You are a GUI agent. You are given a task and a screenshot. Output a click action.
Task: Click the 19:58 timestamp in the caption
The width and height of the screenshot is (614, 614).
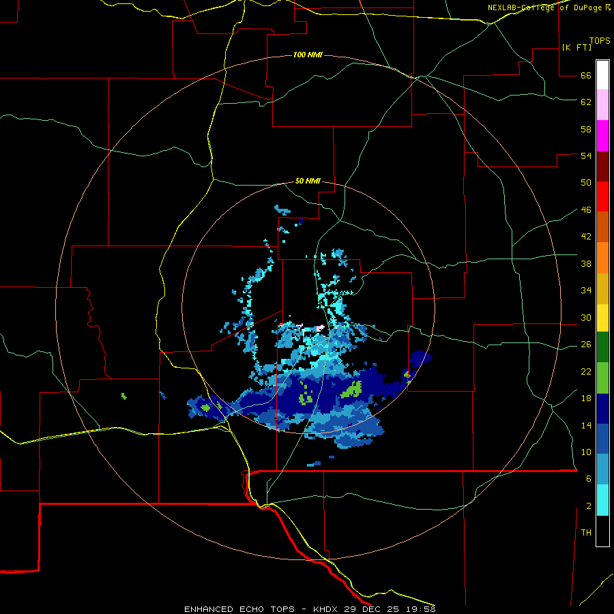point(421,609)
